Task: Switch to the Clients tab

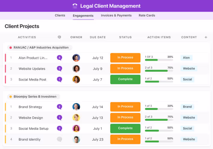Action: click(60, 15)
